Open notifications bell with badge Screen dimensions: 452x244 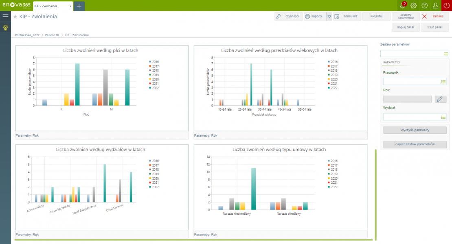click(x=403, y=5)
